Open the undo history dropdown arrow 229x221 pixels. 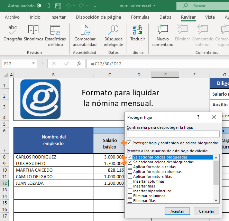pyautogui.click(x=74, y=6)
